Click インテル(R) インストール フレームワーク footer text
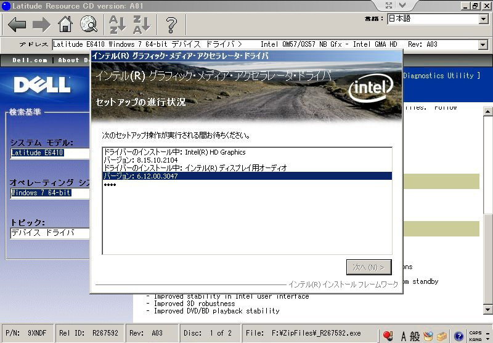The width and height of the screenshot is (493, 343). 343,284
